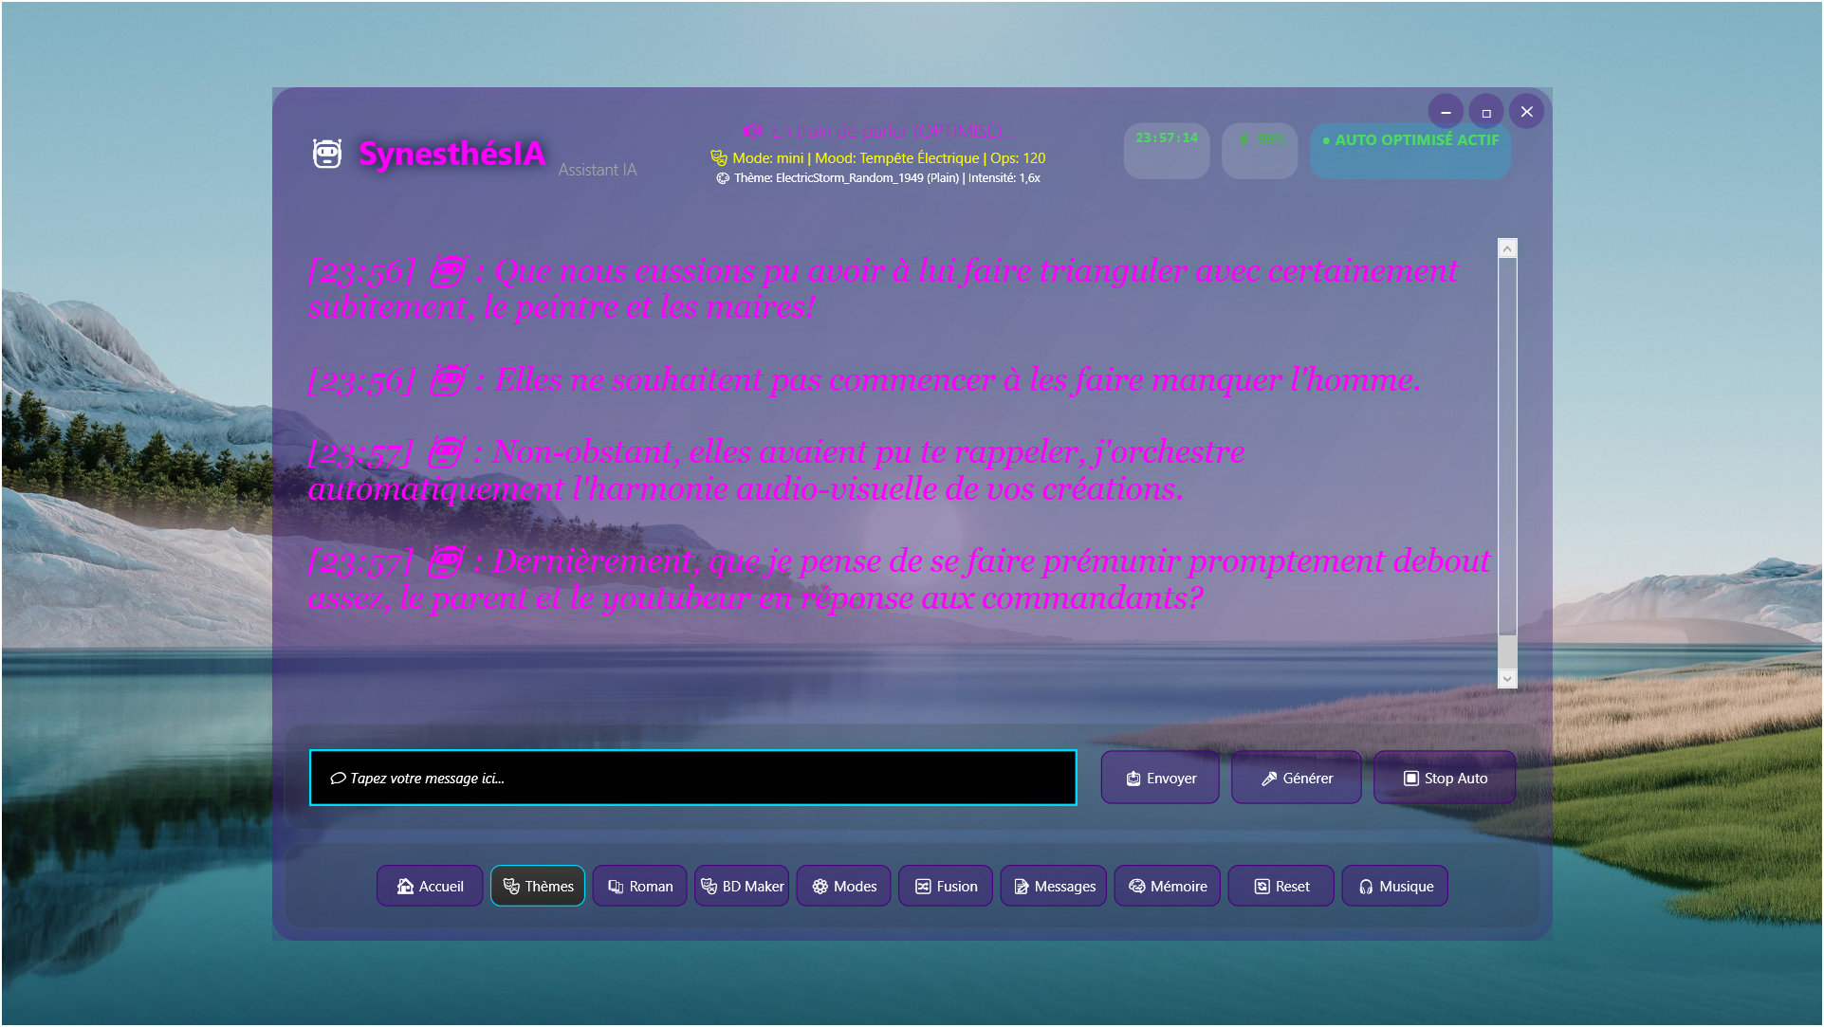Click the Envoyer send button
Viewport: 1824px width, 1027px height.
(x=1160, y=778)
